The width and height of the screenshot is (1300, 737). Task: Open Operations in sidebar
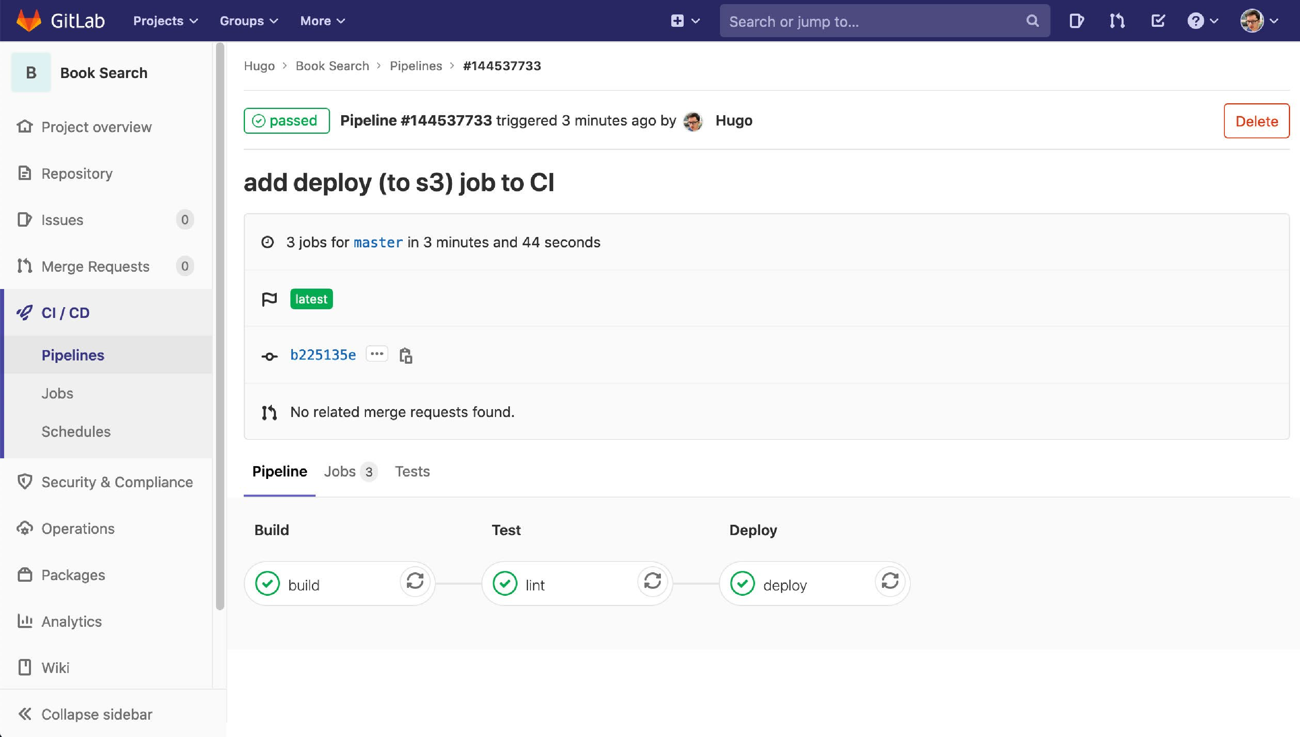tap(78, 528)
